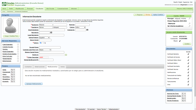Open the Nacimiento calendar picker icon
The width and height of the screenshot is (196, 110).
click(51, 33)
